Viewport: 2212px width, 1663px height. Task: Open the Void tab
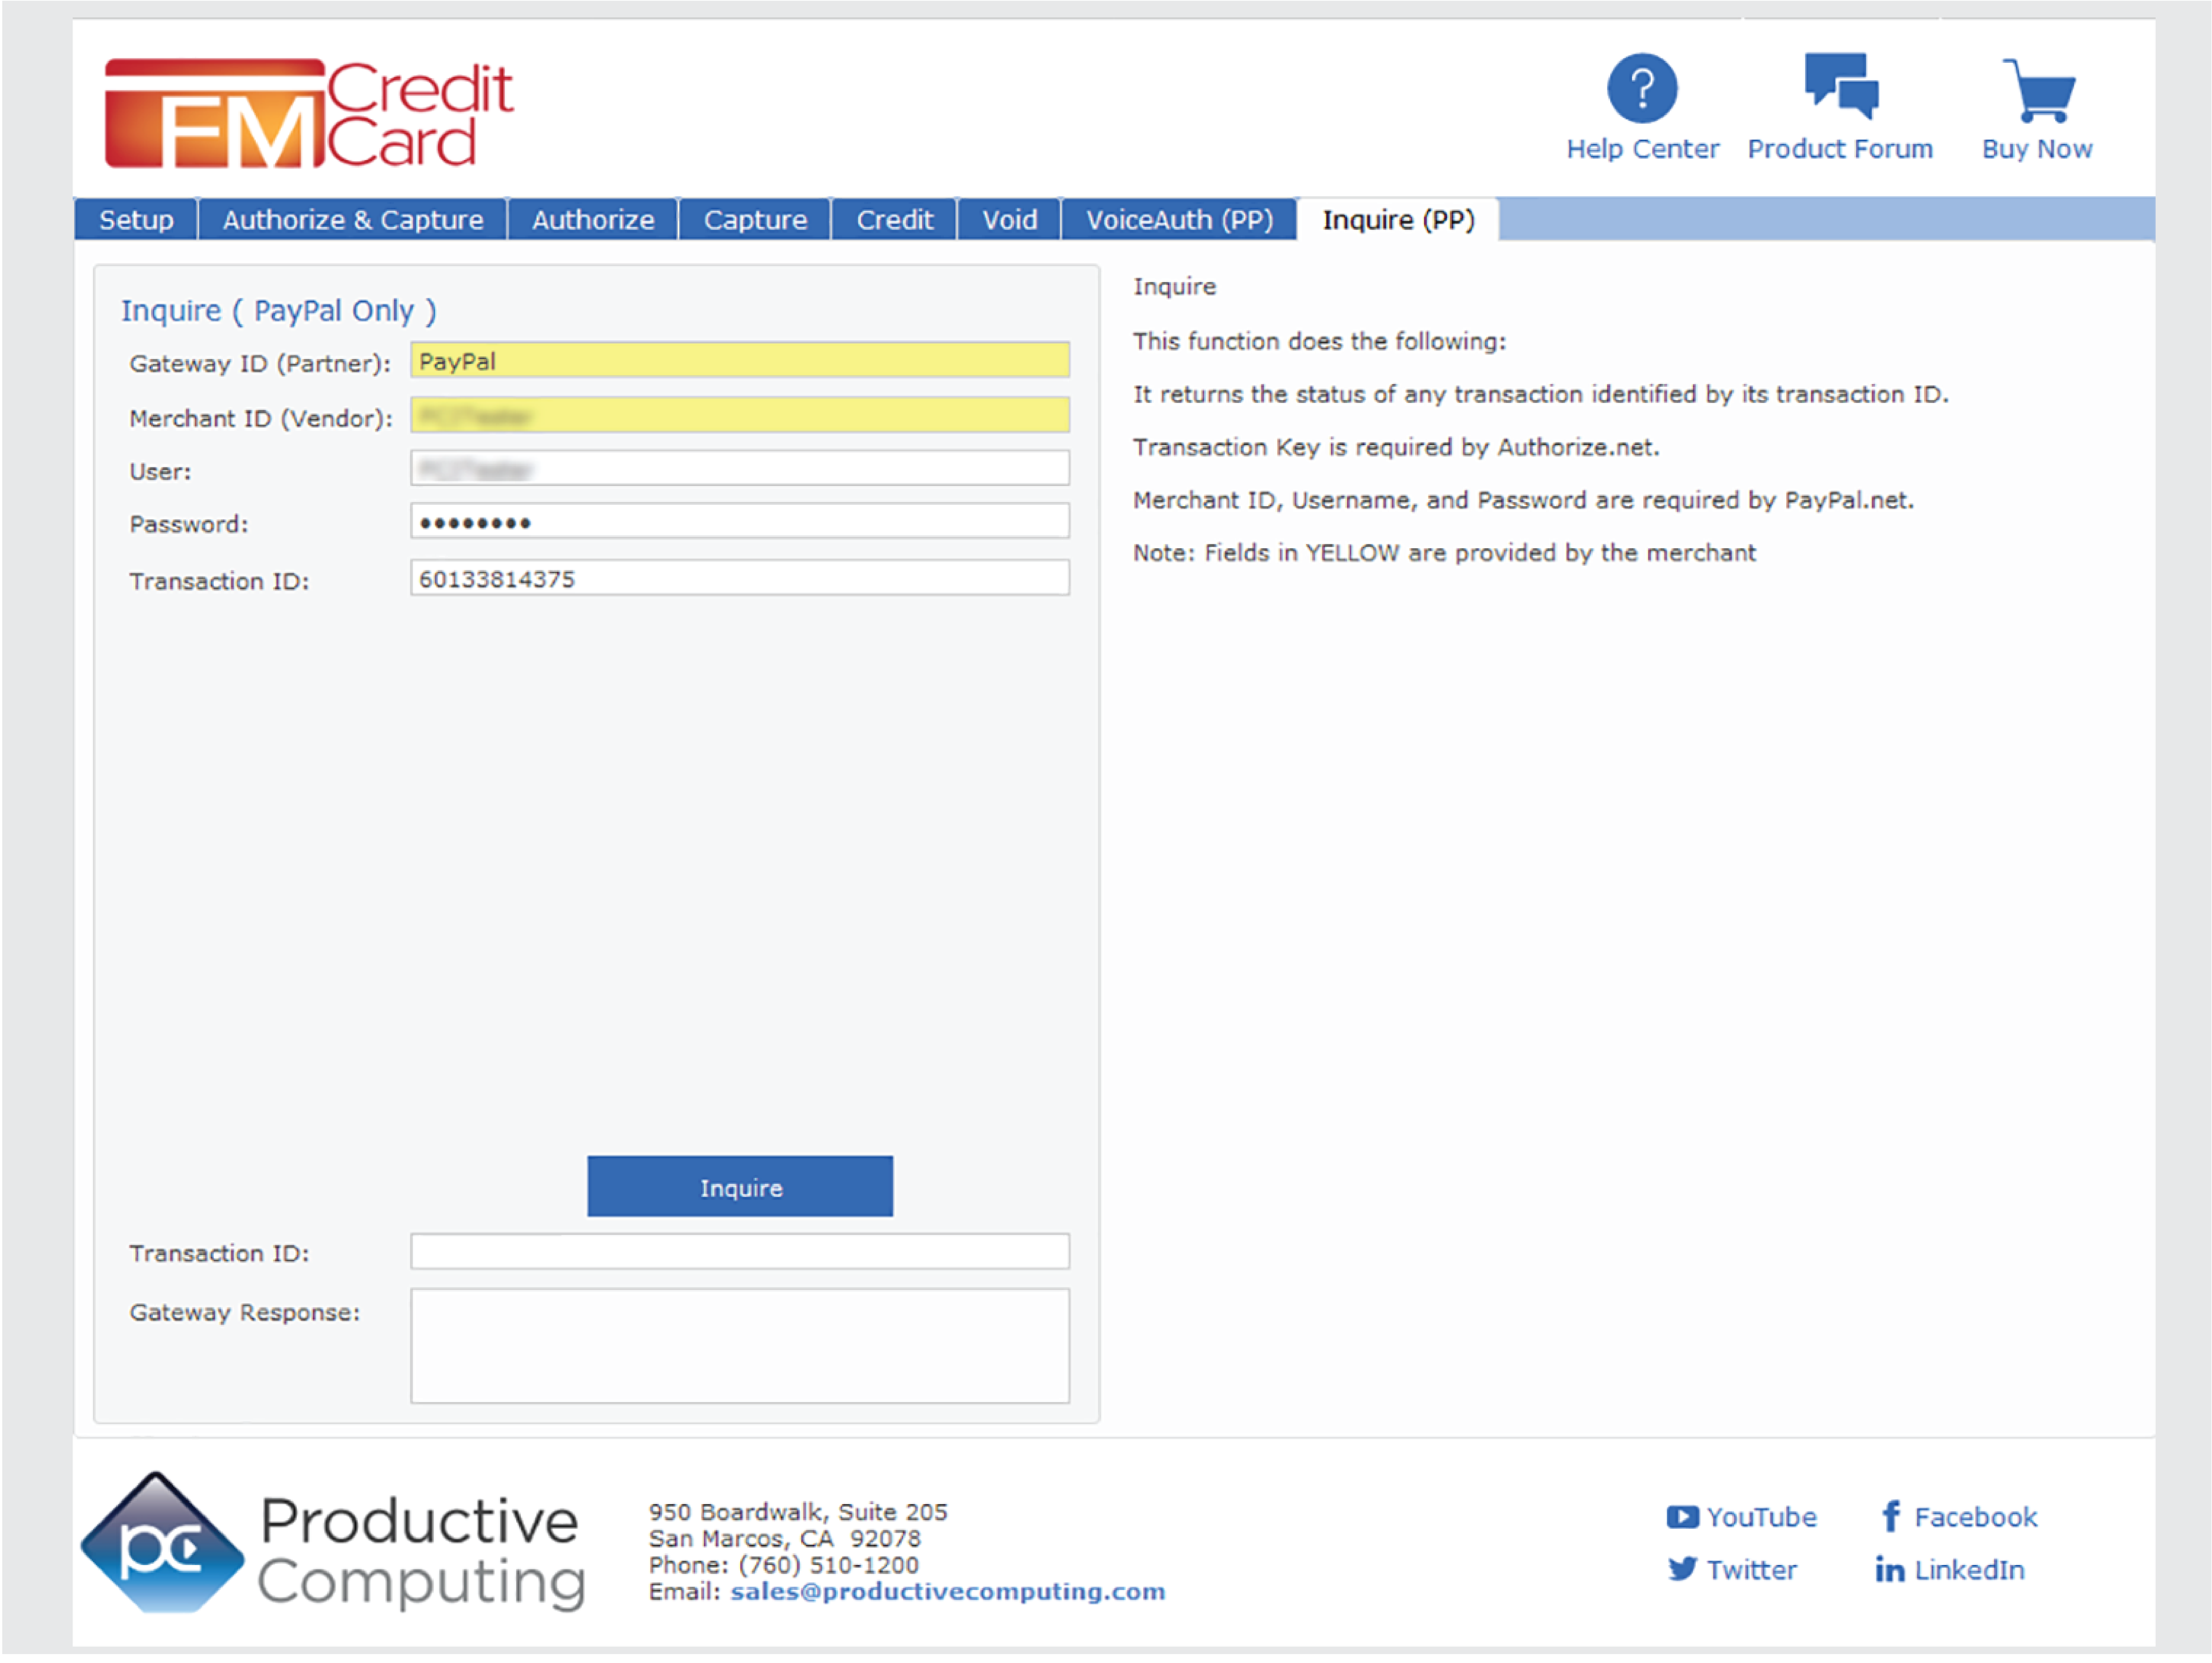(1009, 220)
